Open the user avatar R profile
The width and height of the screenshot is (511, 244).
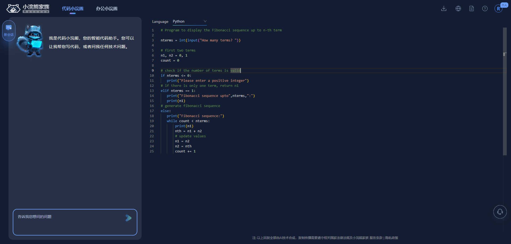click(x=498, y=8)
